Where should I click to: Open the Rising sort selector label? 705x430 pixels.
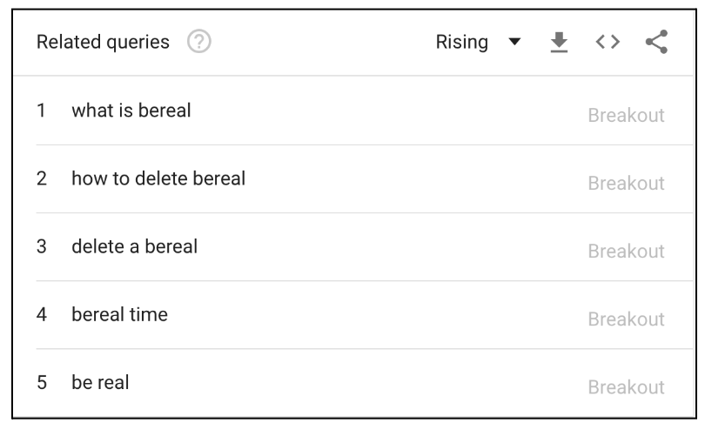click(x=462, y=43)
